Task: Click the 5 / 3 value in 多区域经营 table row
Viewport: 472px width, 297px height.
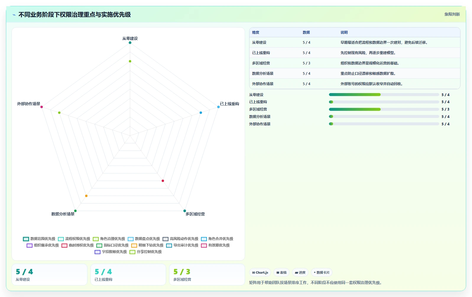Action: coord(306,63)
